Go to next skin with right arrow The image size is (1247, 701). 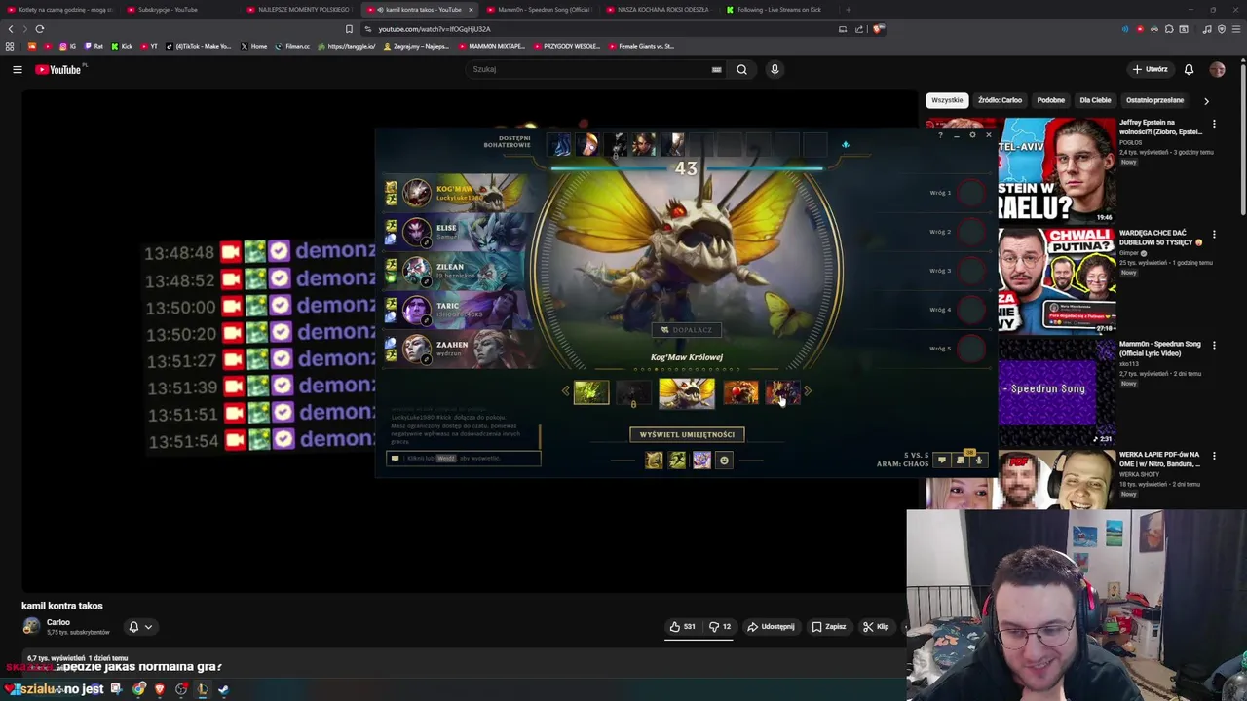pyautogui.click(x=808, y=391)
